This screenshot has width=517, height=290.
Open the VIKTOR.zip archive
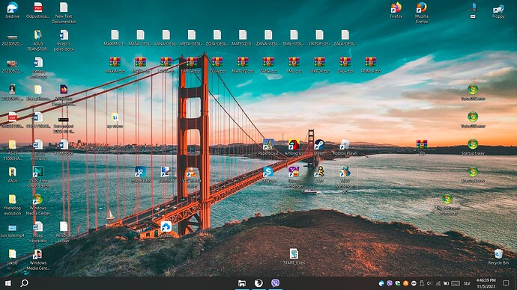pos(319,65)
